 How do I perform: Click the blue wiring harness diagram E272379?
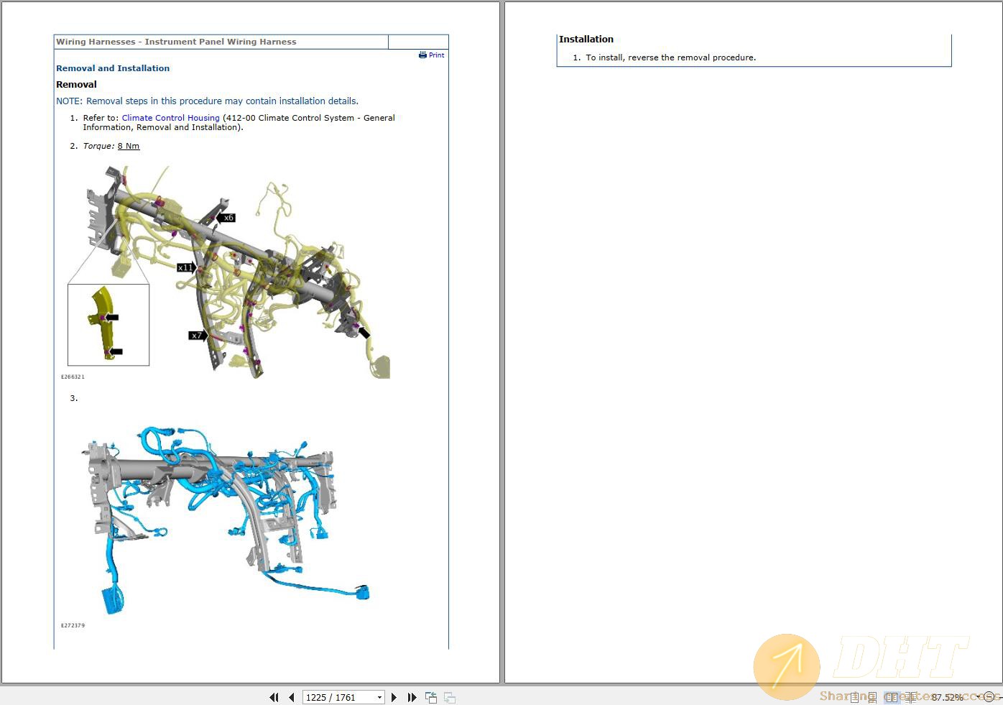[x=226, y=520]
